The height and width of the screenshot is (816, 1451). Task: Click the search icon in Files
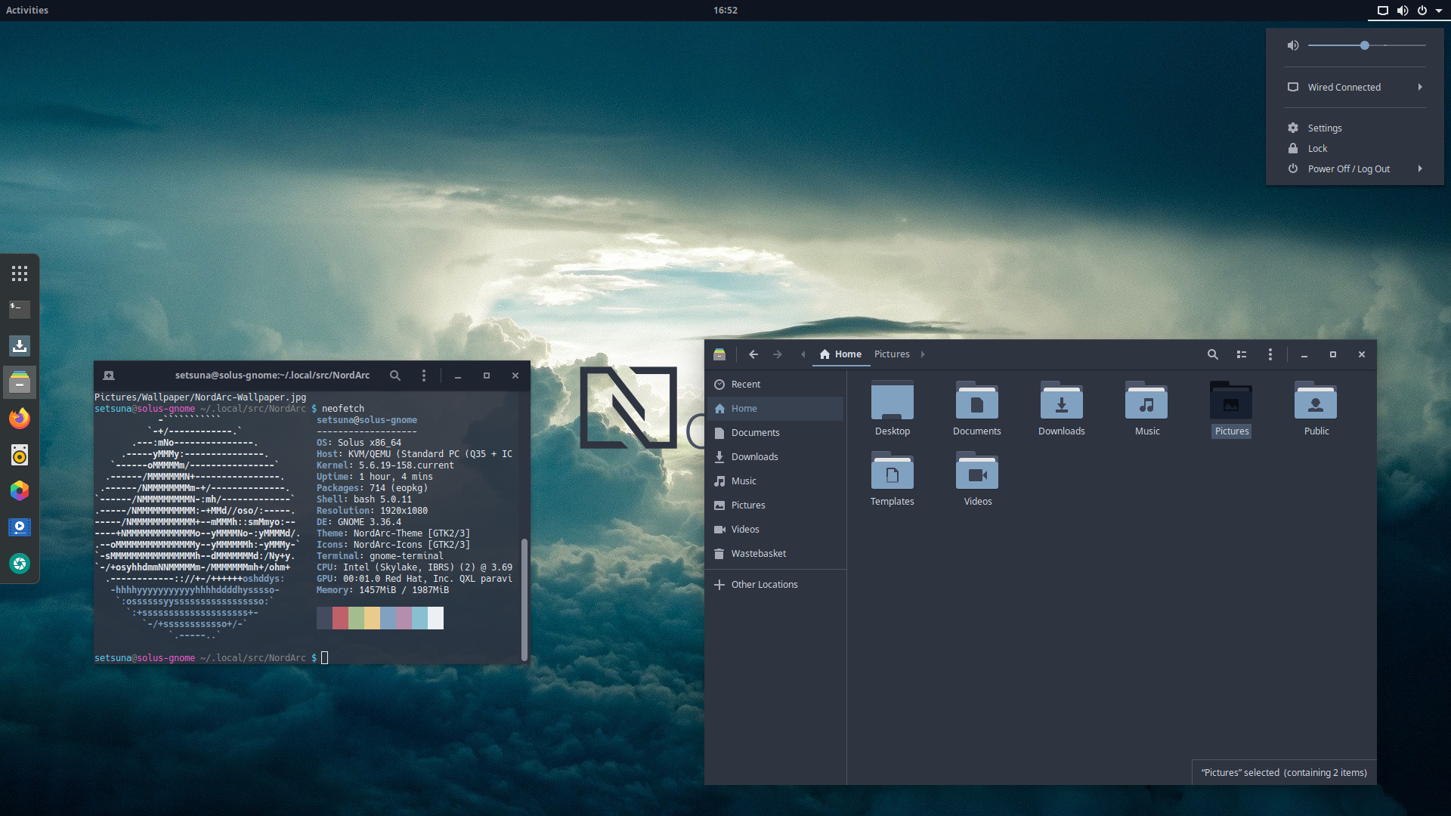pyautogui.click(x=1212, y=354)
